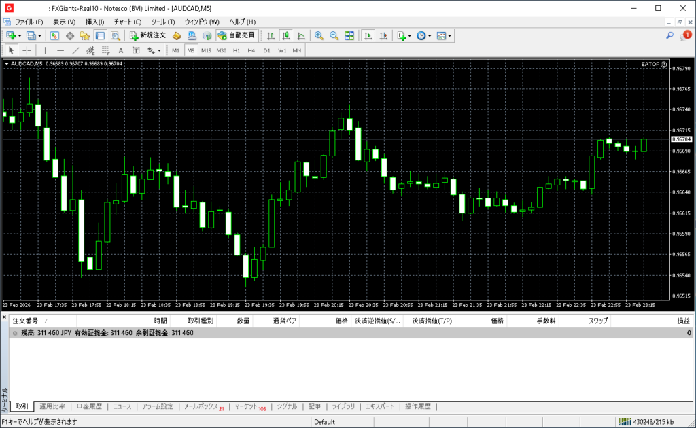The image size is (696, 428).
Task: Select the crosshair cursor tool
Action: click(27, 50)
